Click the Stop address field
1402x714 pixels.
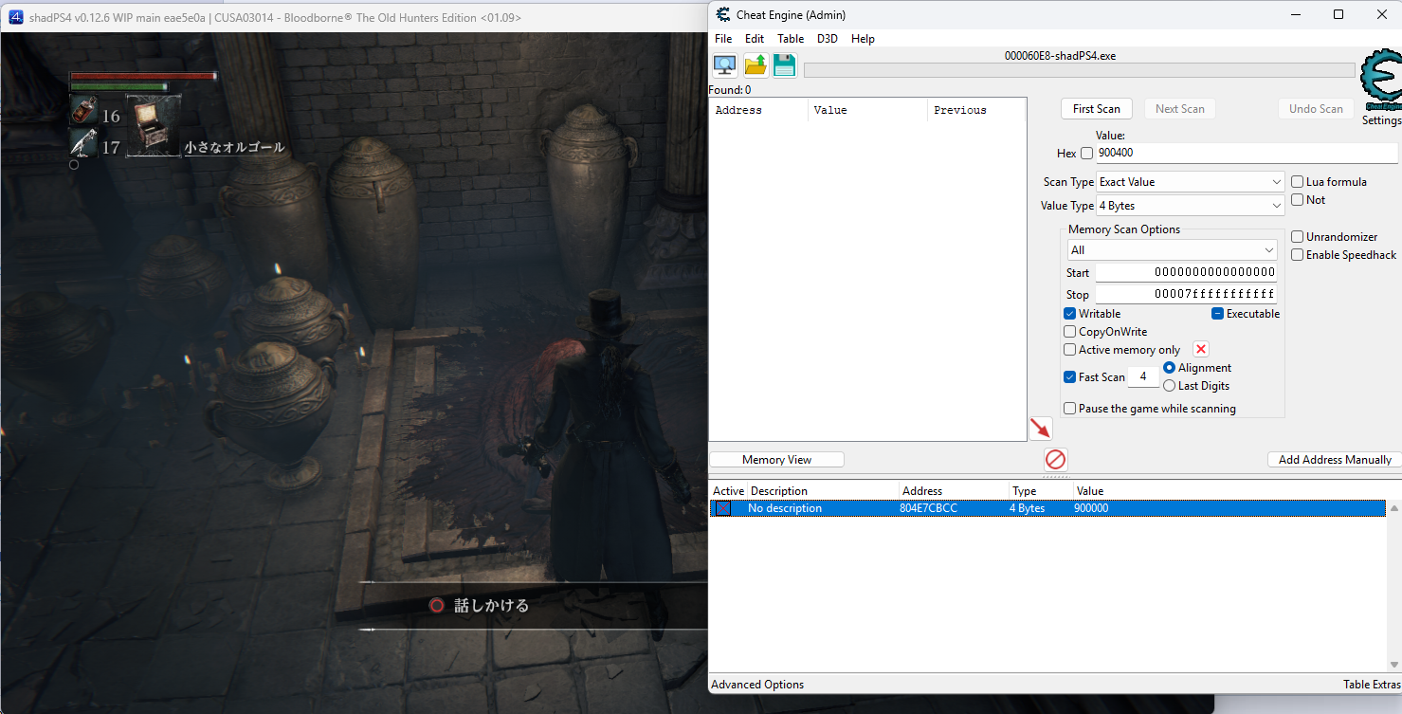[1186, 294]
